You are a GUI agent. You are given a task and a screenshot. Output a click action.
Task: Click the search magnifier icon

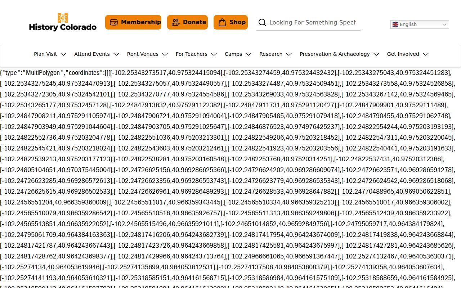click(x=262, y=22)
